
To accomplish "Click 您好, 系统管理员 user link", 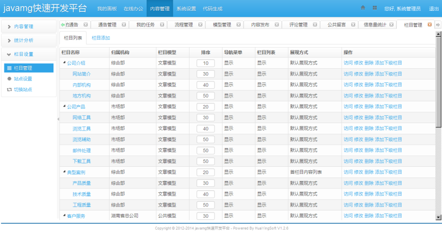I will pos(402,9).
